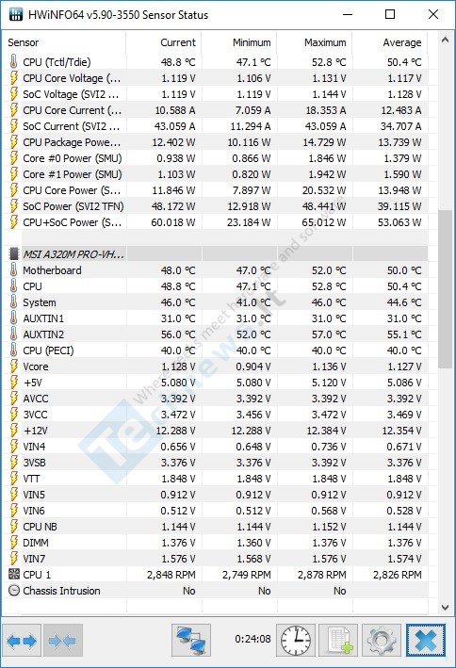
Task: Click the expand columns double-arrow button
Action: [22, 640]
